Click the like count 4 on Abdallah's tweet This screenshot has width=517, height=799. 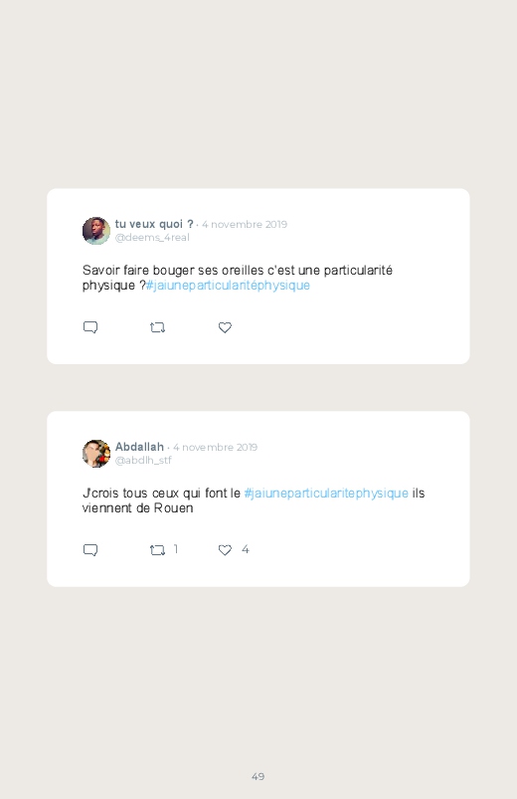[x=245, y=549]
